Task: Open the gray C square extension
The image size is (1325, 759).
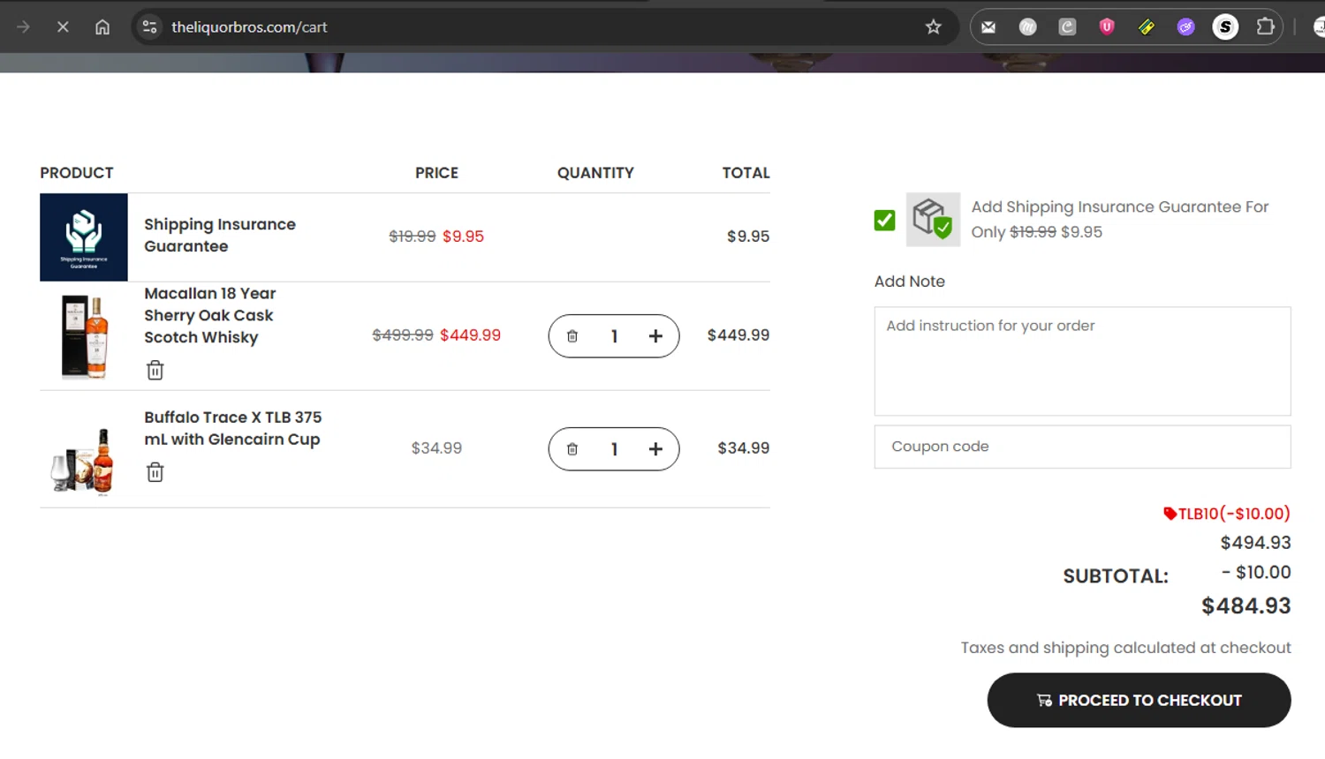Action: point(1067,27)
